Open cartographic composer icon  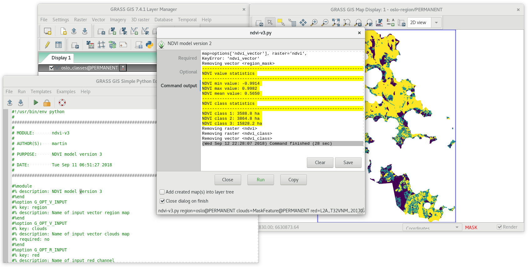click(x=123, y=45)
